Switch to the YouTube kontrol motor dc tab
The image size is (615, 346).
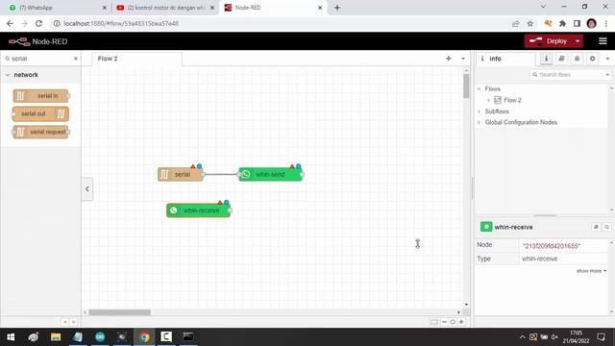165,8
